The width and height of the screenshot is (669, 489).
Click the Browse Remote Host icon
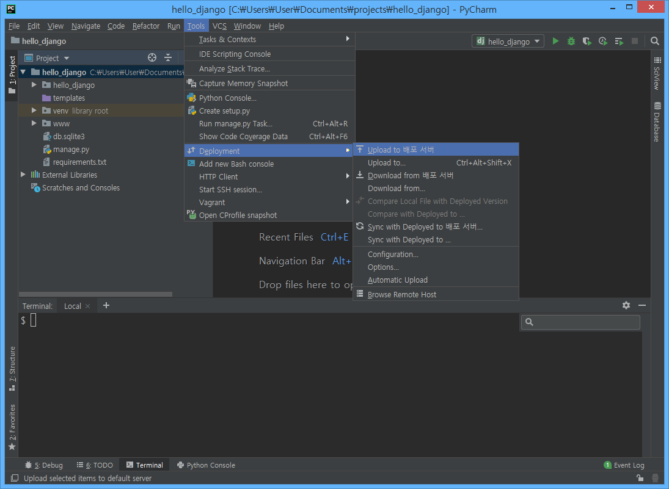[x=360, y=294]
